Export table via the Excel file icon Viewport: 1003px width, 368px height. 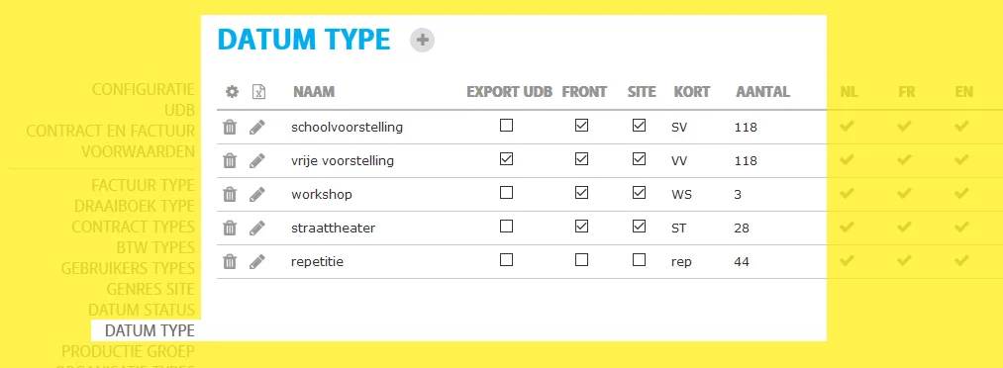point(258,92)
